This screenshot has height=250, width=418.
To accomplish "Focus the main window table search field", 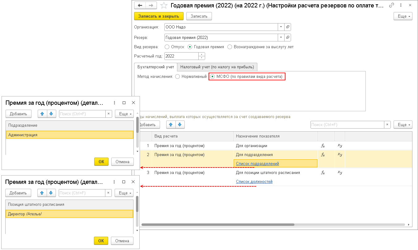I will point(347,125).
